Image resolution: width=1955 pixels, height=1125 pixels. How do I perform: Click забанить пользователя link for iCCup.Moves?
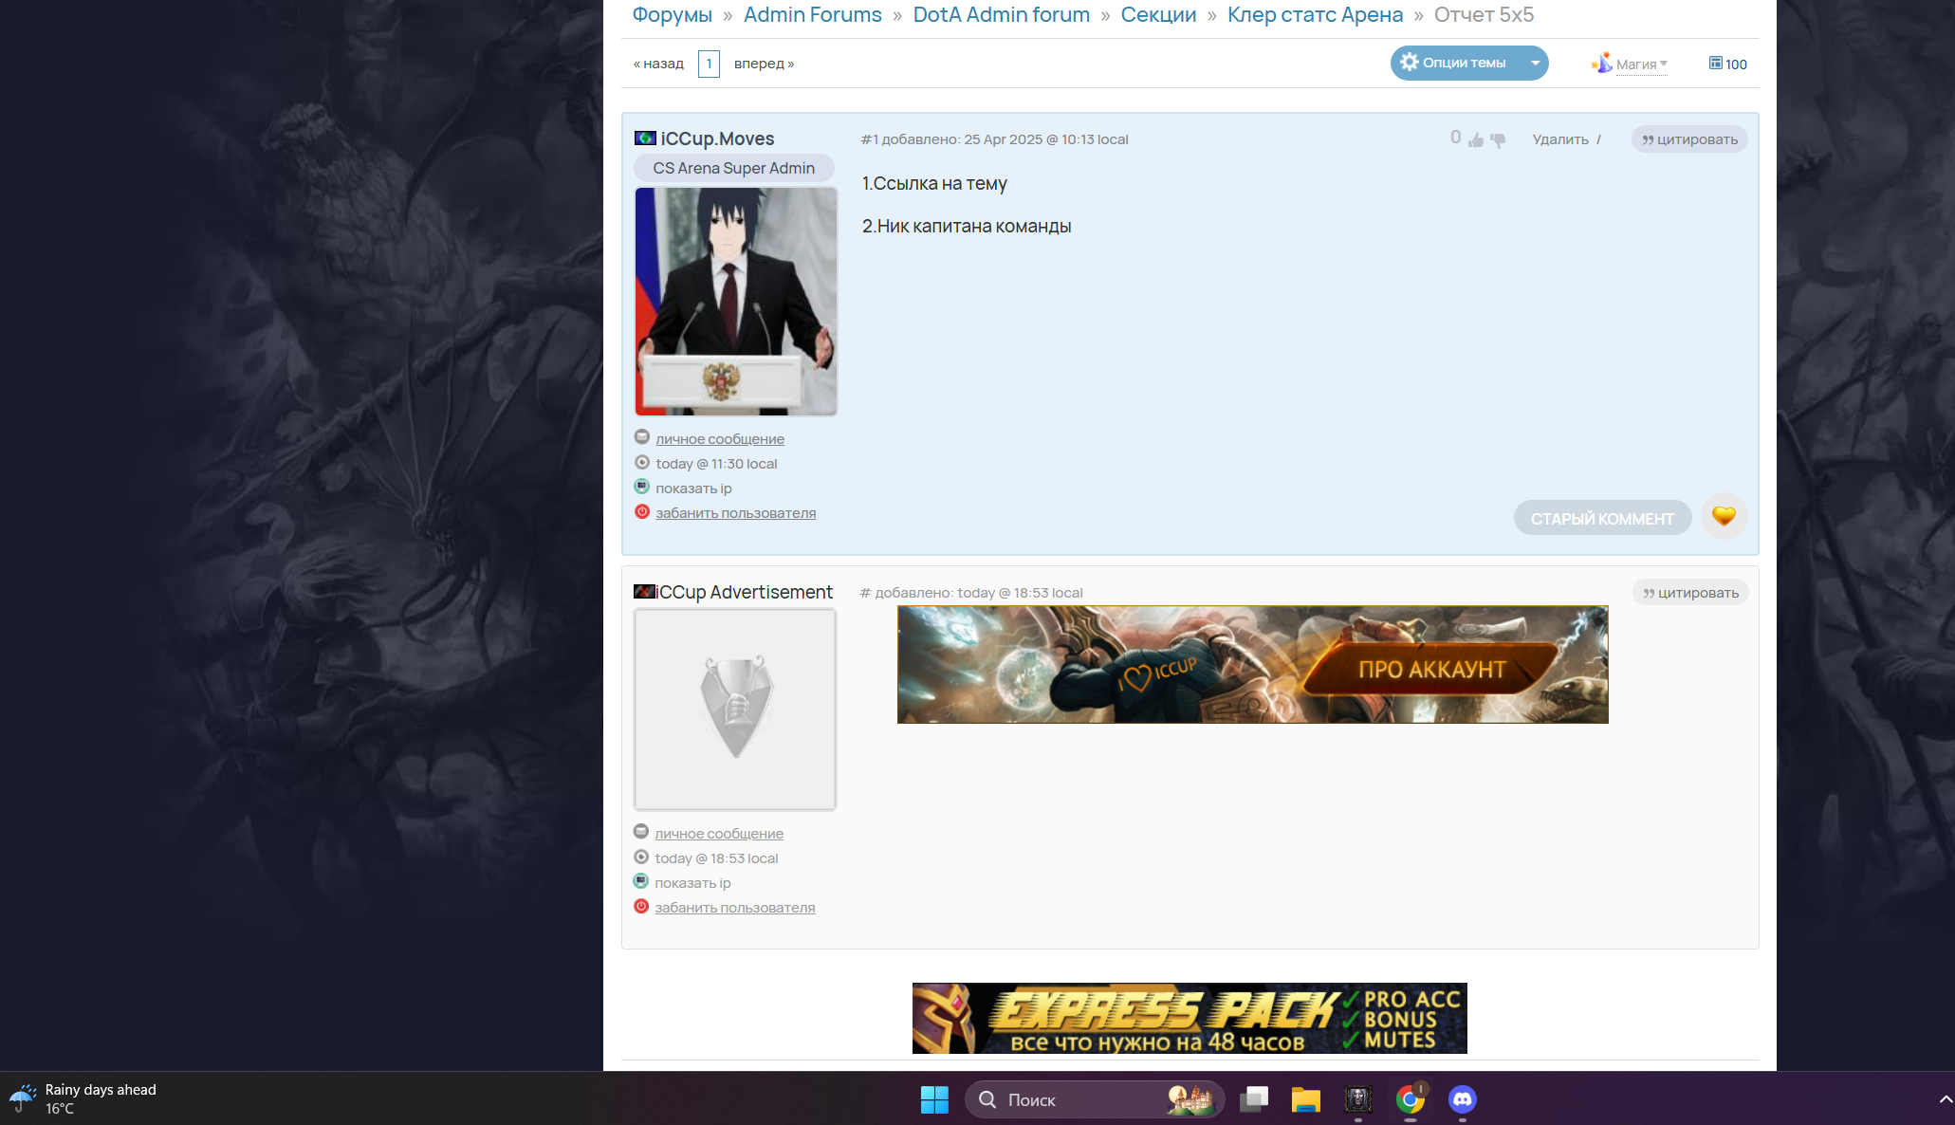(735, 513)
